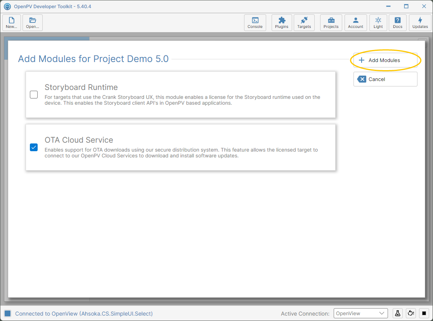The width and height of the screenshot is (433, 321).
Task: Minimize the OpenPV Developer Toolkit window
Action: [388, 6]
